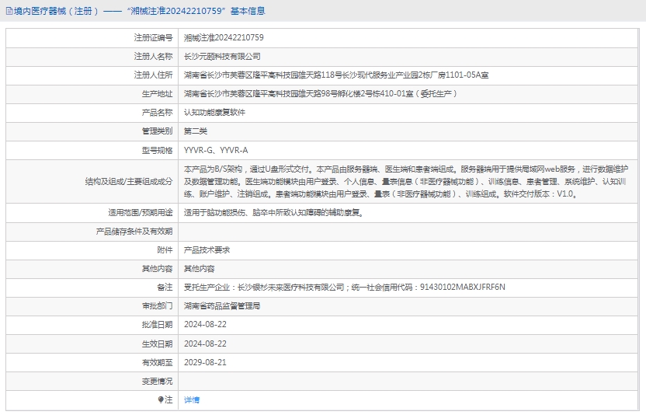Click the bullet icon beside 注

[x=161, y=399]
